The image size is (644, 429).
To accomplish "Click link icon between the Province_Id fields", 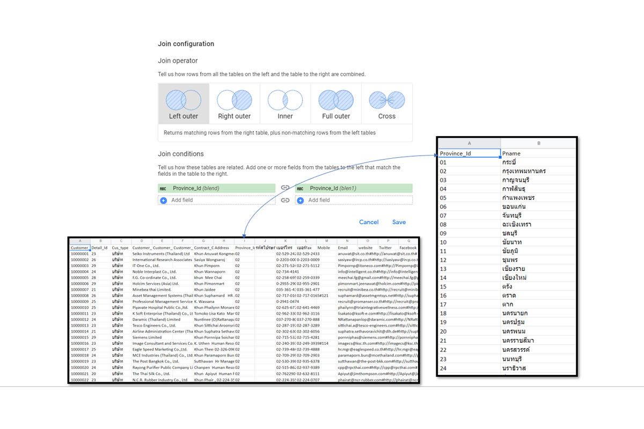I will pyautogui.click(x=285, y=188).
